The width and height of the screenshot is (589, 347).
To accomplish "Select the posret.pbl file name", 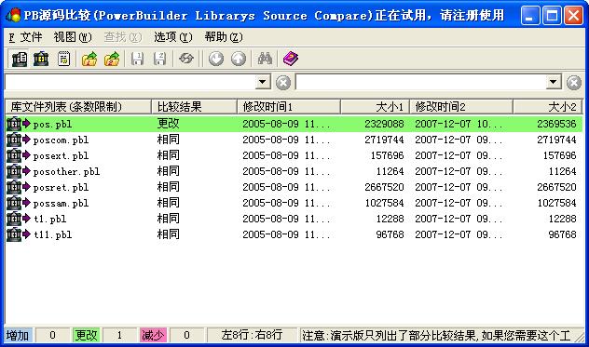I will (61, 187).
